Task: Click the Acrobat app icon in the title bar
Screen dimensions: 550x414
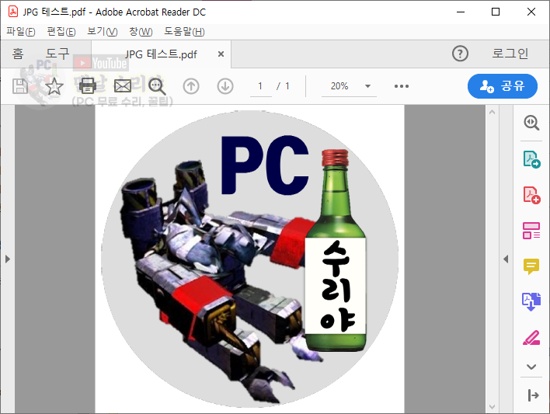Action: 13,12
